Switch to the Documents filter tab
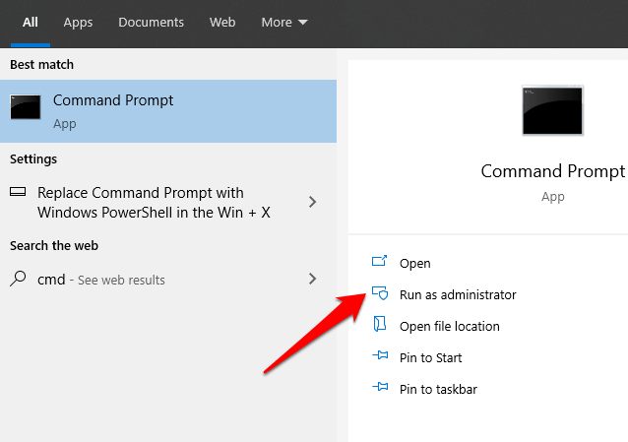This screenshot has height=442, width=628. pos(151,22)
